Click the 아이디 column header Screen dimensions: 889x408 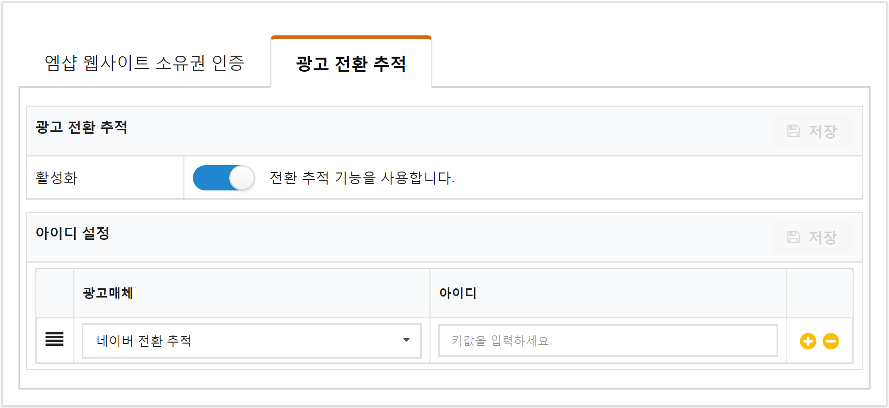point(458,293)
